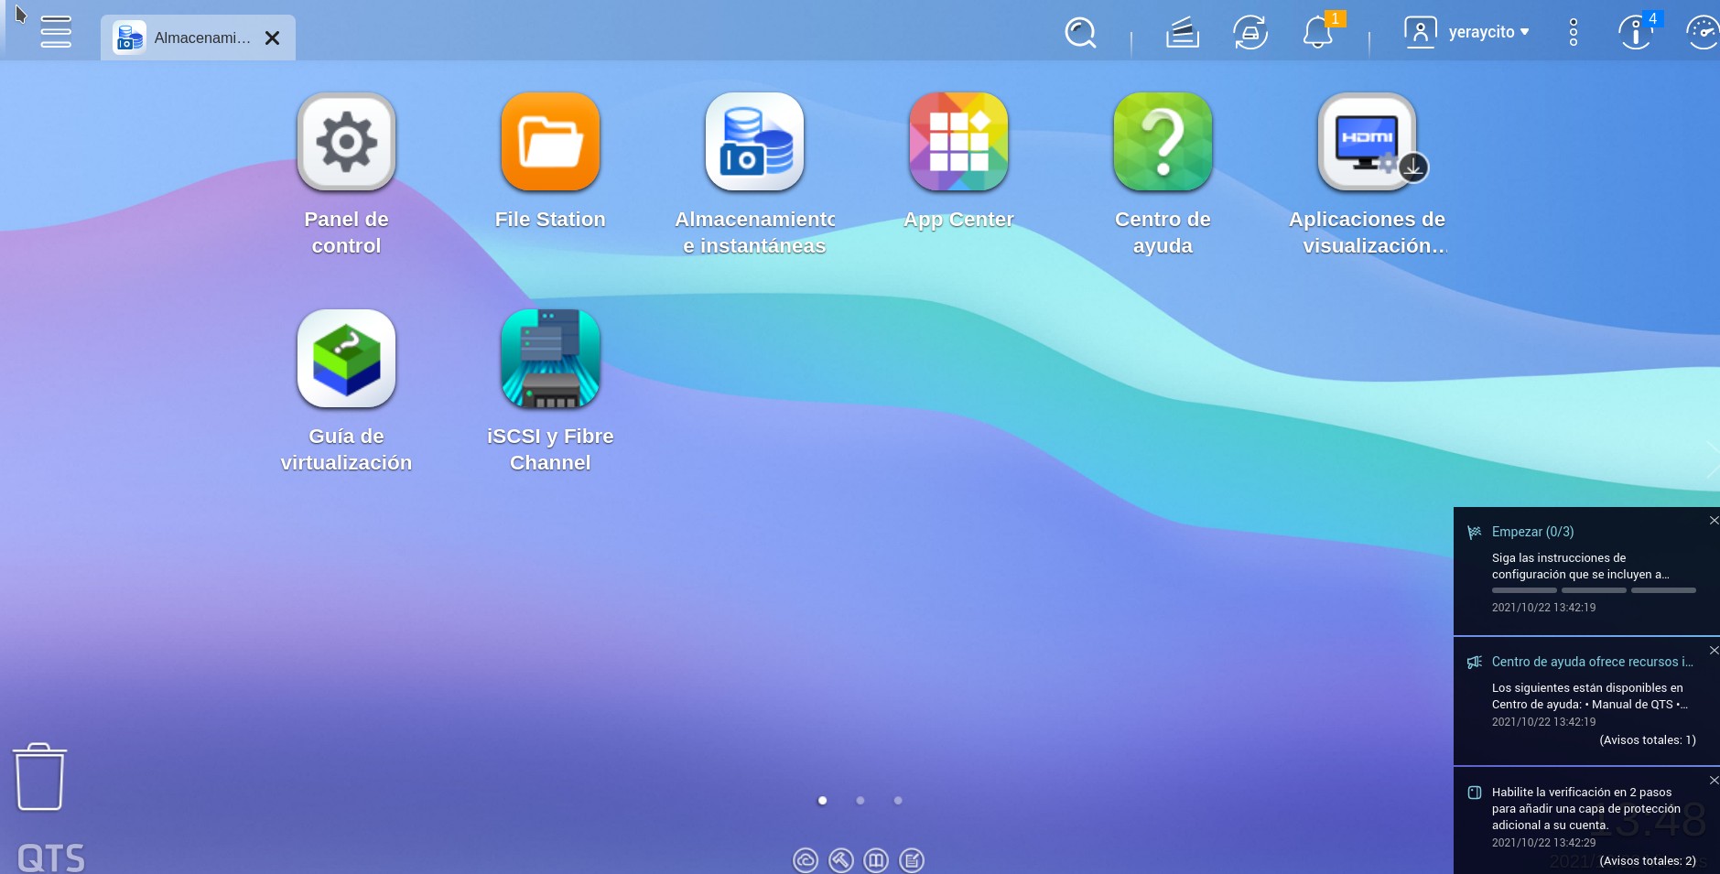This screenshot has height=874, width=1720.
Task: Open the three-dot more options menu
Action: (1573, 33)
